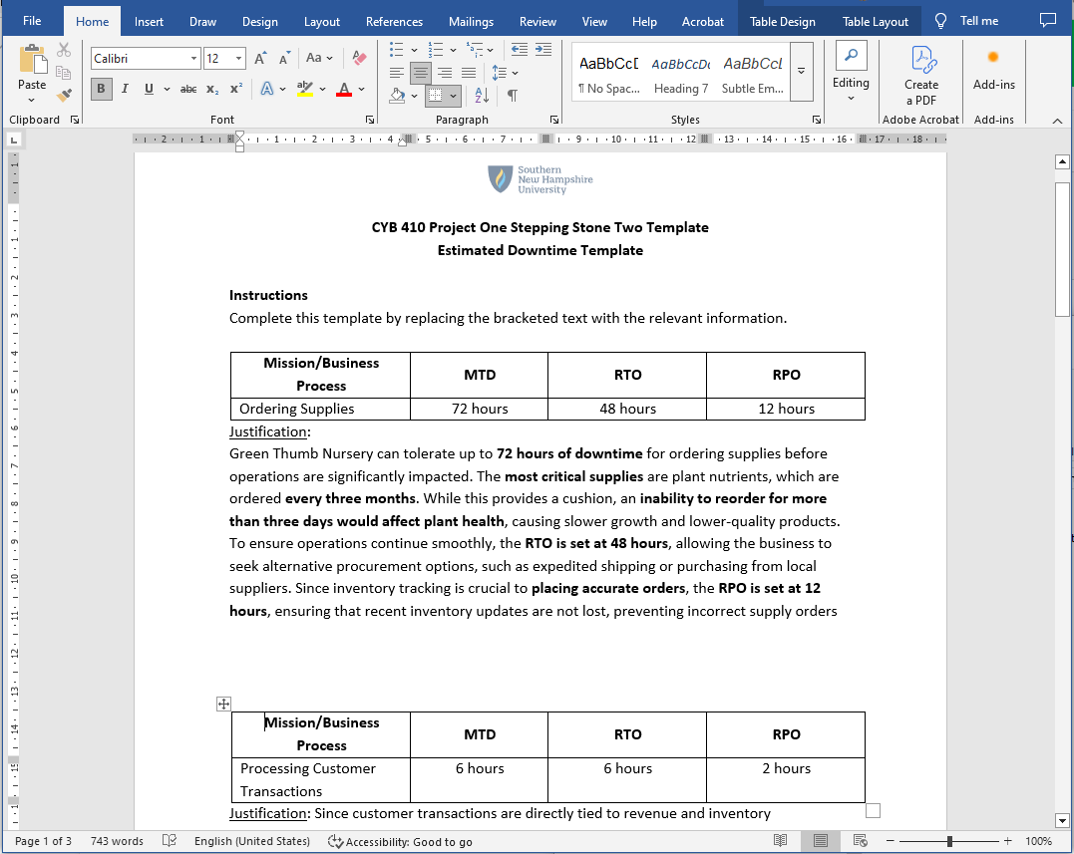The image size is (1074, 854).
Task: Align text right
Action: click(445, 73)
